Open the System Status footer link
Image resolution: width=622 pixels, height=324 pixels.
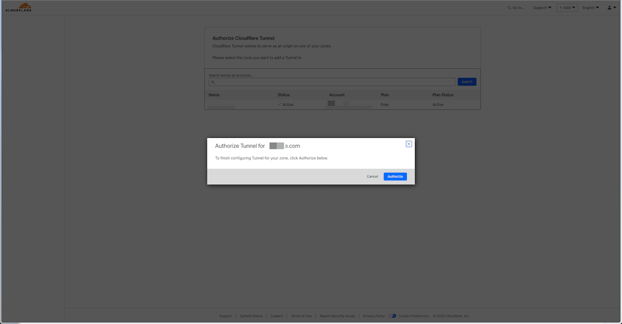(x=251, y=316)
